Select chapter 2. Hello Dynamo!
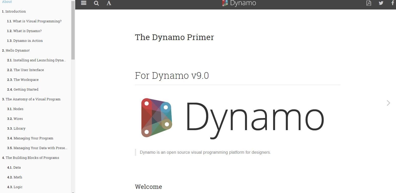This screenshot has width=396, height=193. coord(16,50)
